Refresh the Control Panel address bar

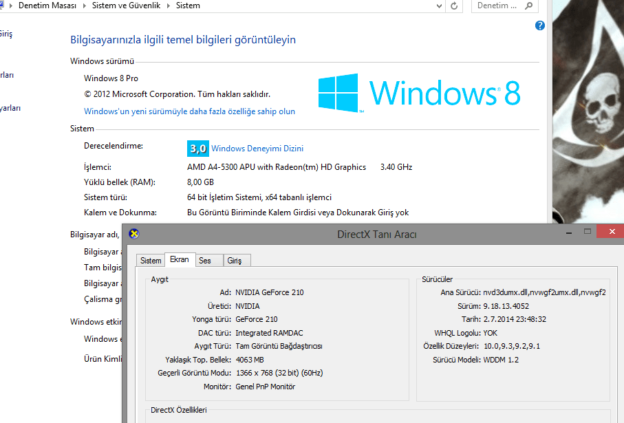pos(454,6)
